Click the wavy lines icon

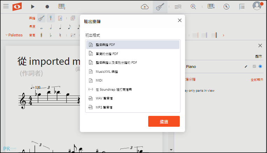pyautogui.click(x=178, y=7)
